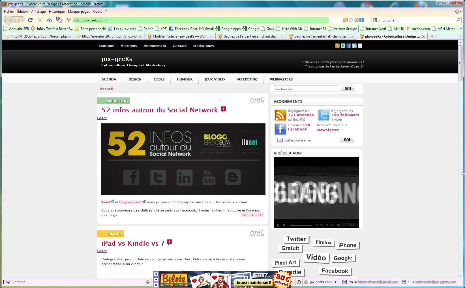Click GO! button next to Rechercher field
The image size is (465, 288).
[x=348, y=89]
